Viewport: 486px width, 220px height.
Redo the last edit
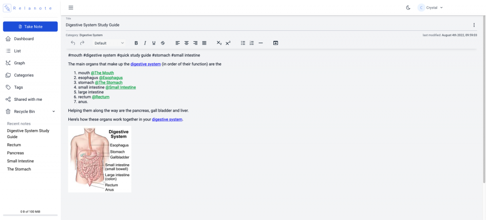click(82, 43)
